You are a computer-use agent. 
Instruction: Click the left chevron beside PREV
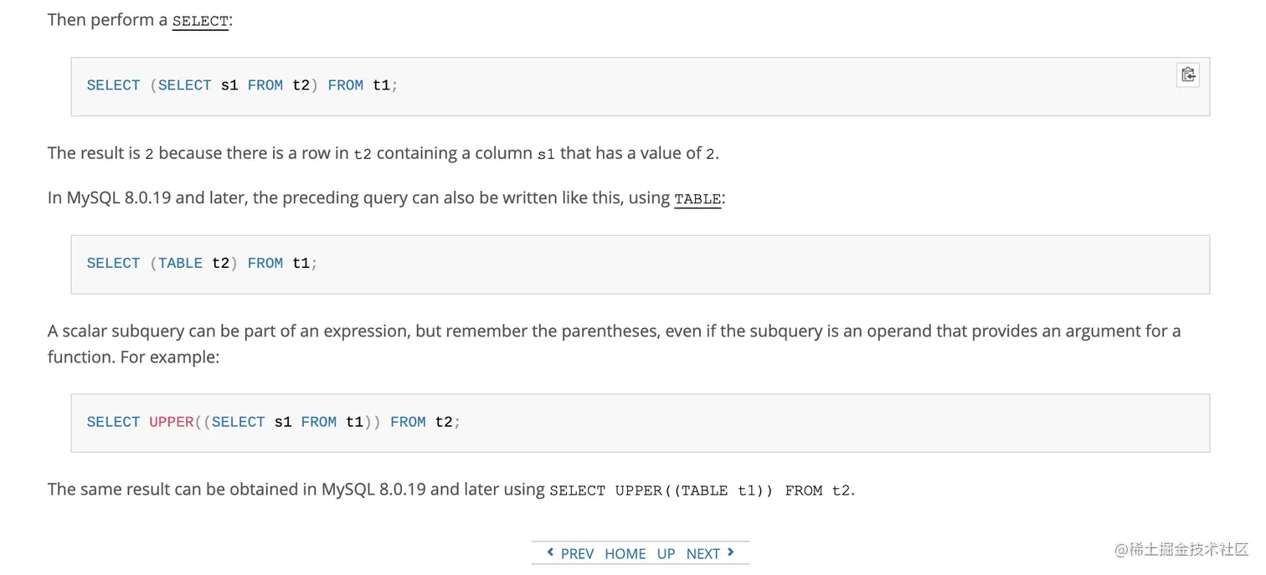pos(550,552)
